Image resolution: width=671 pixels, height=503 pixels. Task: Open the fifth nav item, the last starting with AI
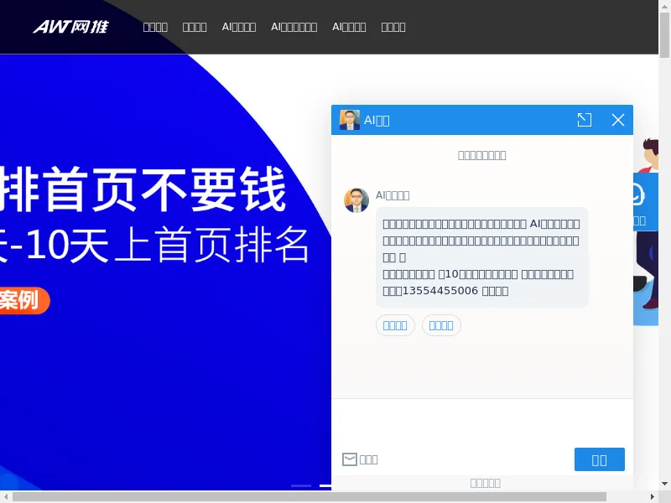349,27
